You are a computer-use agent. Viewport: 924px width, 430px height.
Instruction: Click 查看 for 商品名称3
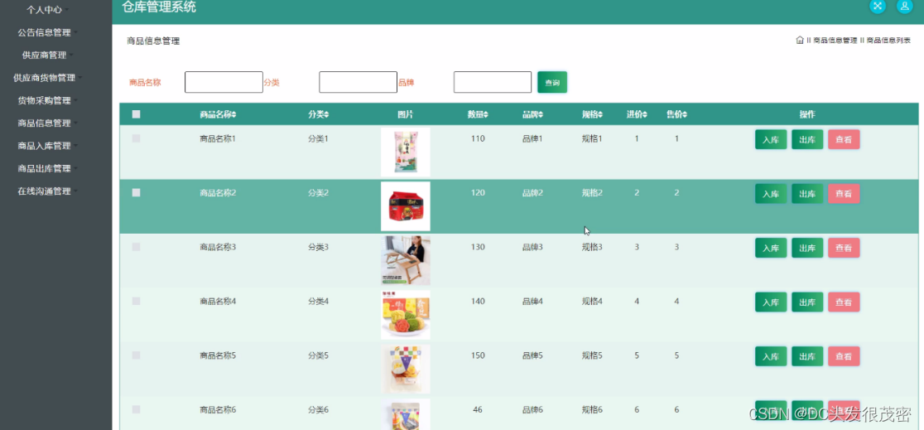(844, 249)
